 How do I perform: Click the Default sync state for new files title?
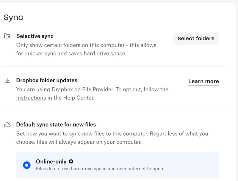(x=56, y=124)
